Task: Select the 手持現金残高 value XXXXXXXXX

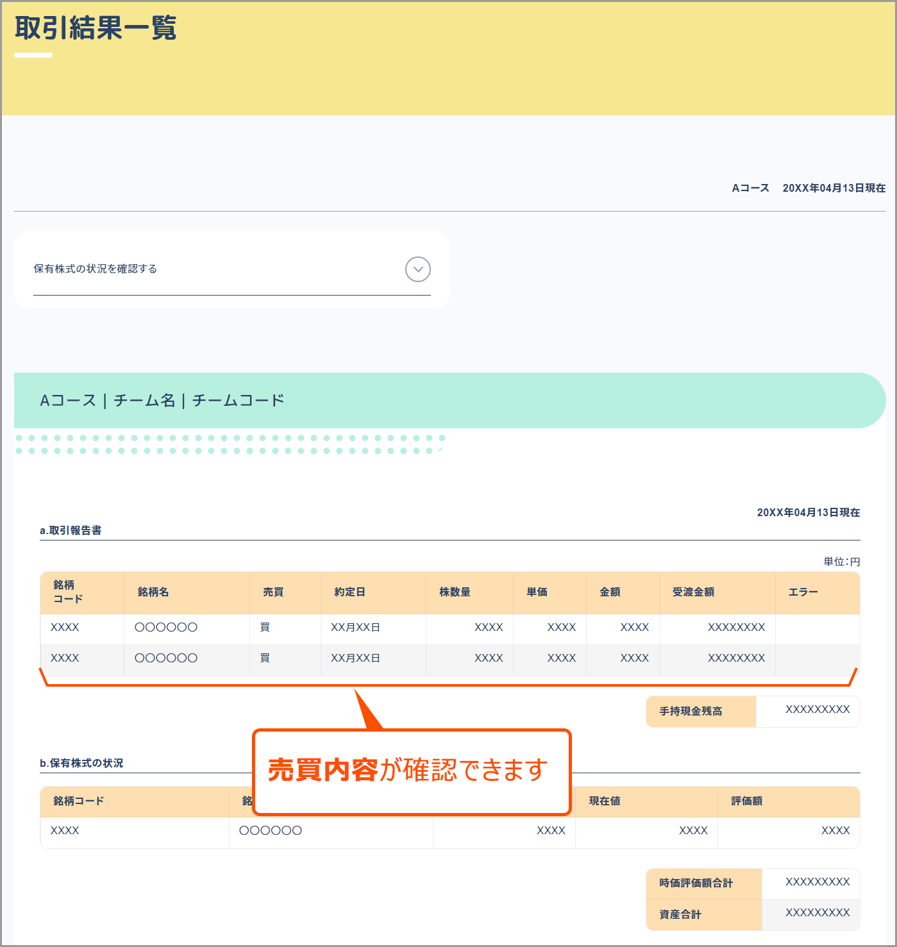Action: click(x=817, y=709)
